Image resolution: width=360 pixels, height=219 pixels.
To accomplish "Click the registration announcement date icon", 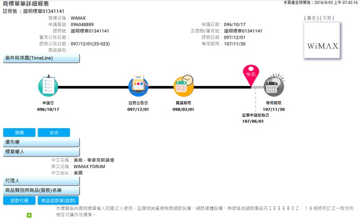I will tap(138, 86).
